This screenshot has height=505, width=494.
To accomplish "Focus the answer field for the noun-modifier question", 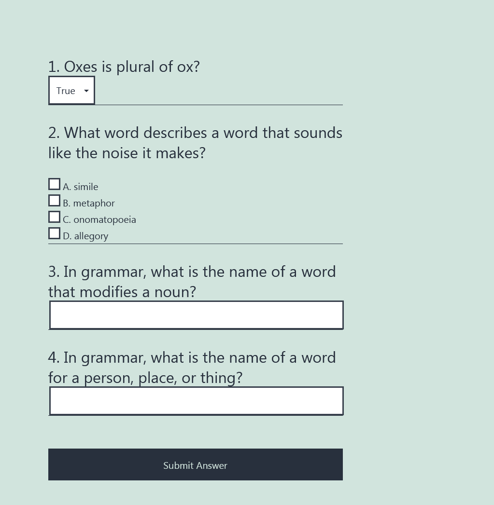I will tap(197, 315).
